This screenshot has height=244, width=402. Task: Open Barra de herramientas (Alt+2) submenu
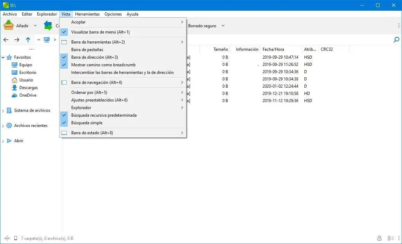(123, 42)
